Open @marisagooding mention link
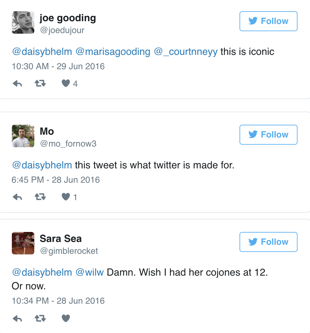This screenshot has width=310, height=333. click(113, 52)
